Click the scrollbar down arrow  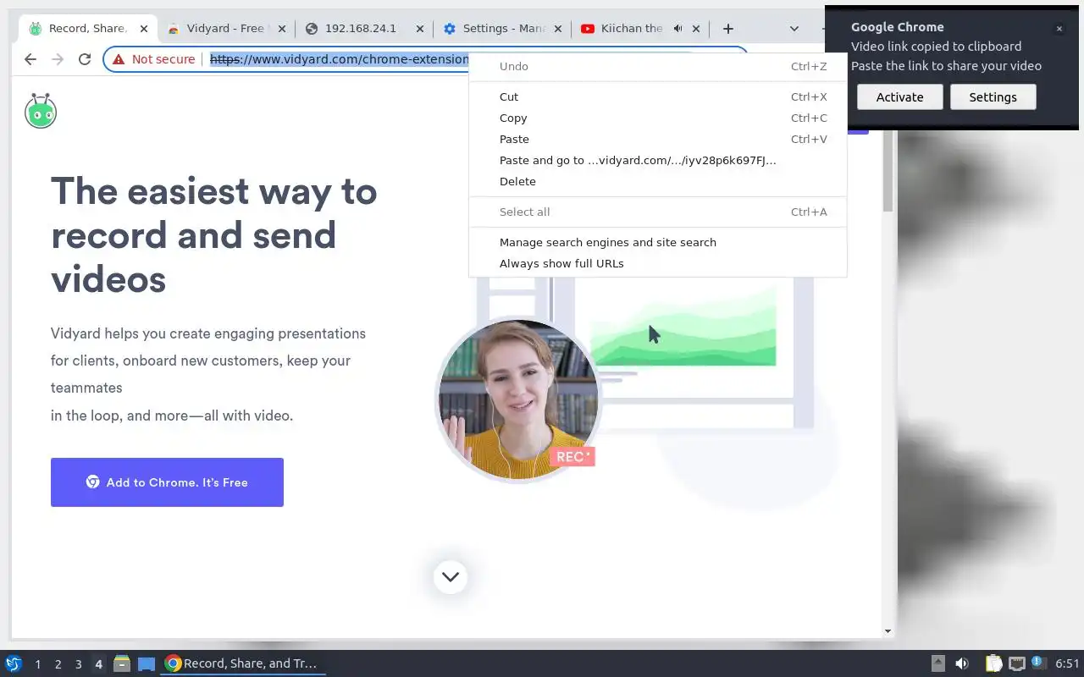pyautogui.click(x=888, y=630)
